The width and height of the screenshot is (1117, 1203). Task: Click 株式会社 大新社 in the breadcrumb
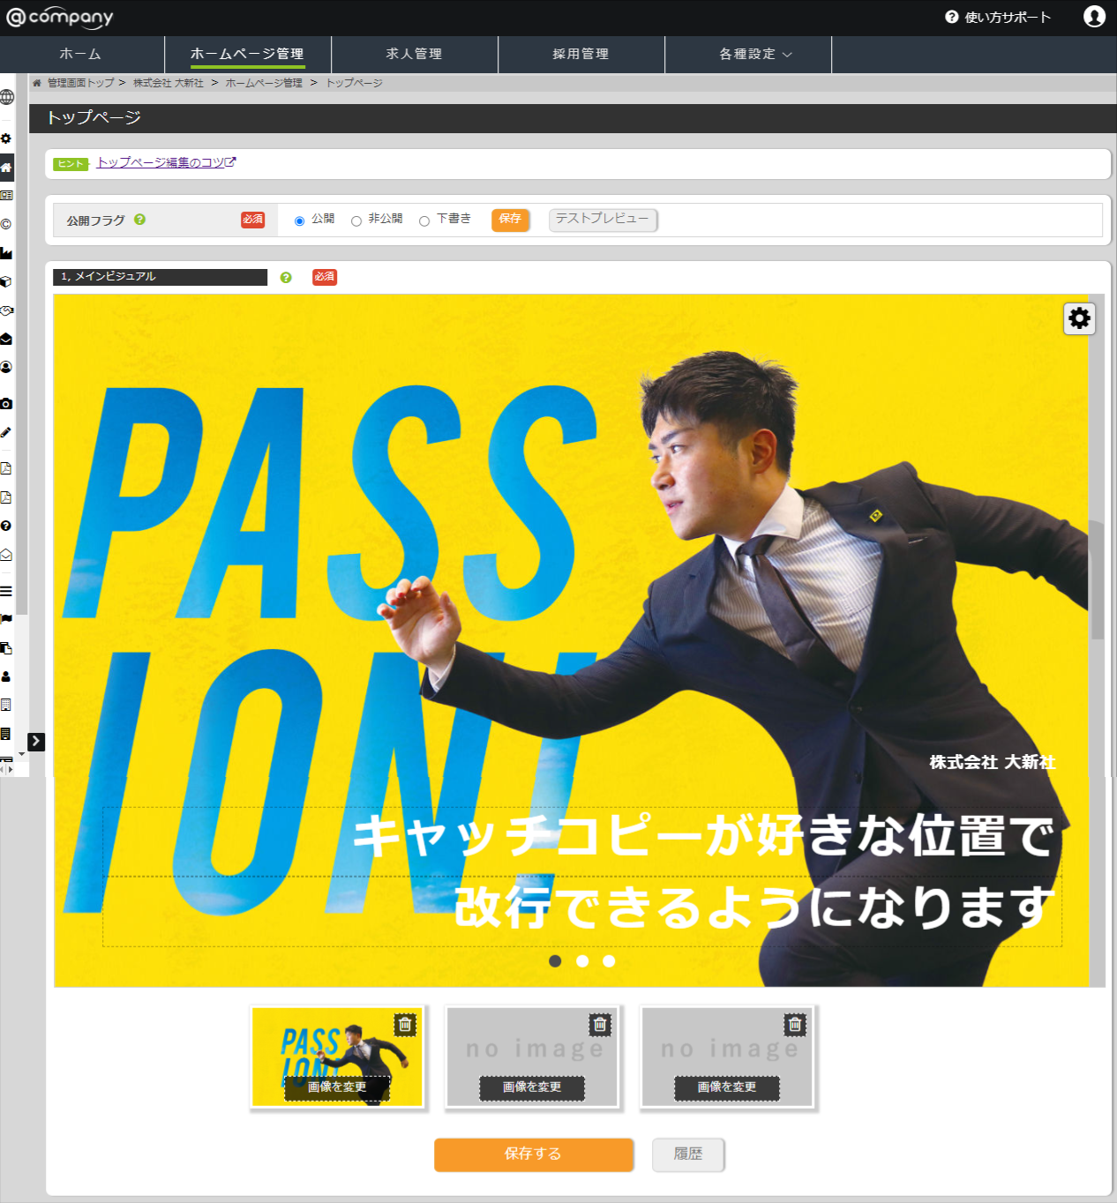[169, 83]
